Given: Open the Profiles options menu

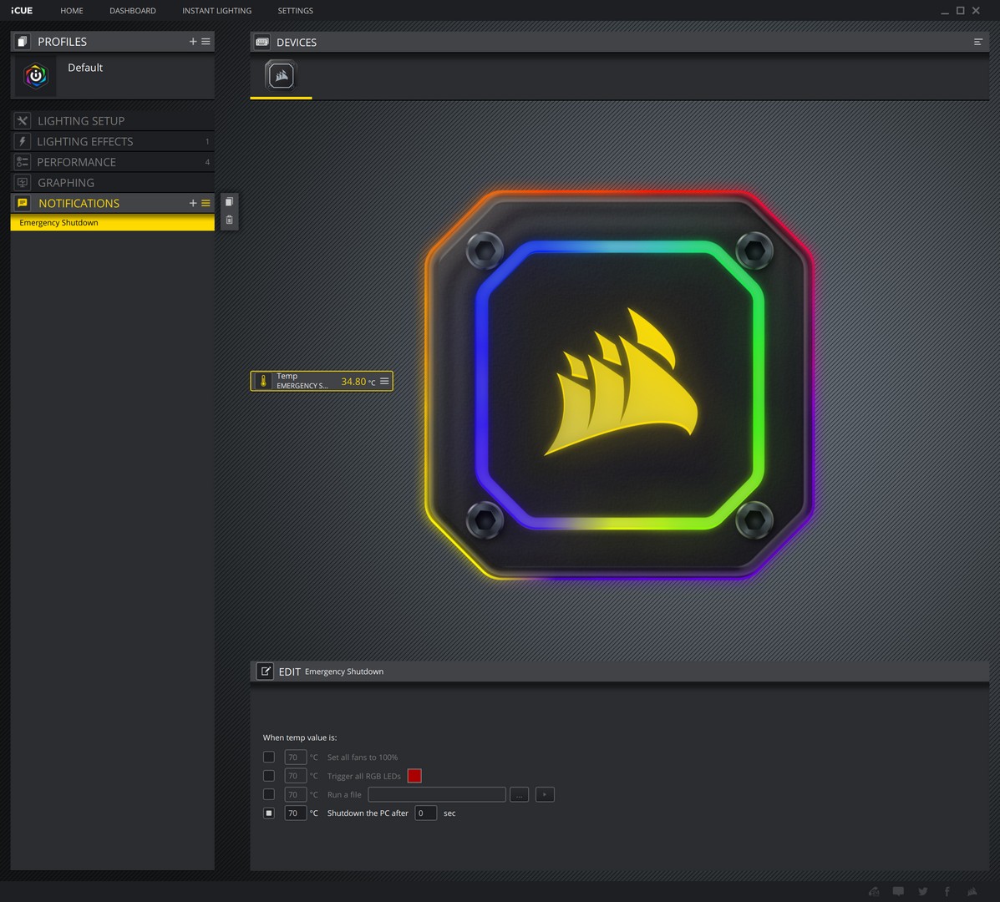Looking at the screenshot, I should [x=206, y=42].
